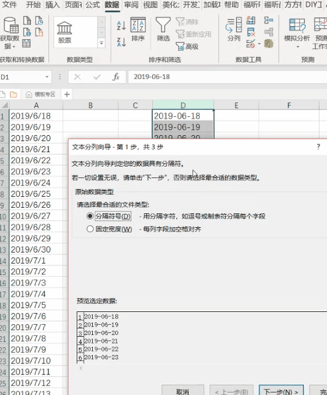Click the From Table/Range icon

coord(27,44)
